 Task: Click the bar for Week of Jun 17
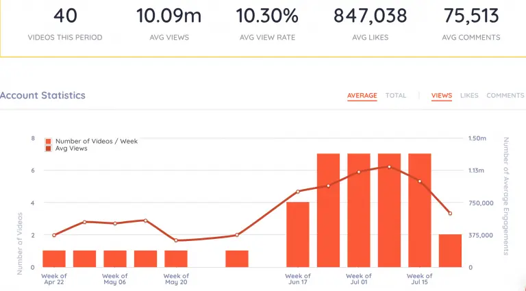pyautogui.click(x=298, y=235)
